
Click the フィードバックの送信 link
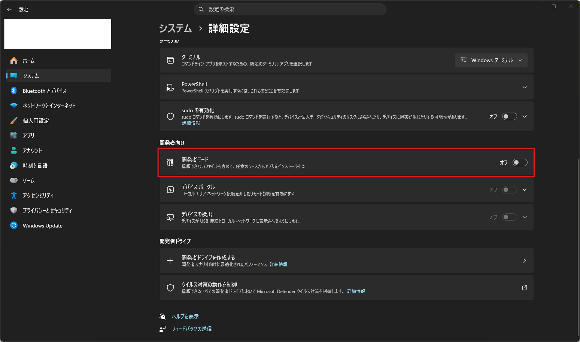[191, 329]
